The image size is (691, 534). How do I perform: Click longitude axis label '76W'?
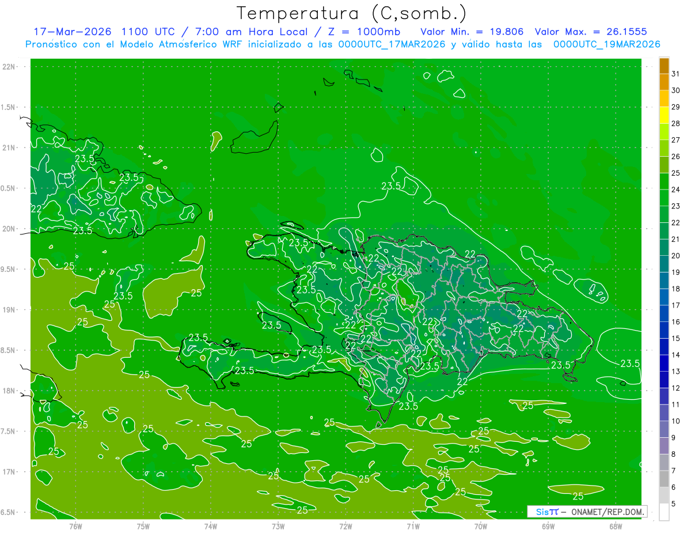pos(75,526)
